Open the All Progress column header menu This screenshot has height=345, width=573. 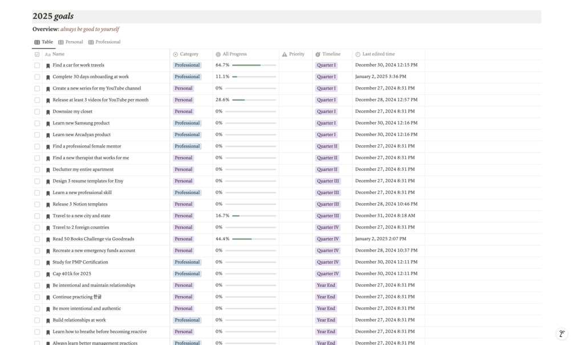tap(234, 54)
